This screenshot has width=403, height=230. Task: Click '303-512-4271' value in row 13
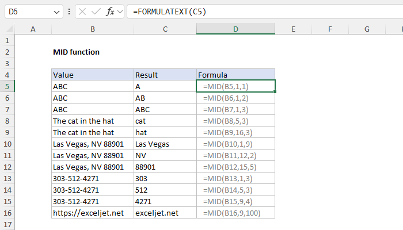point(93,178)
